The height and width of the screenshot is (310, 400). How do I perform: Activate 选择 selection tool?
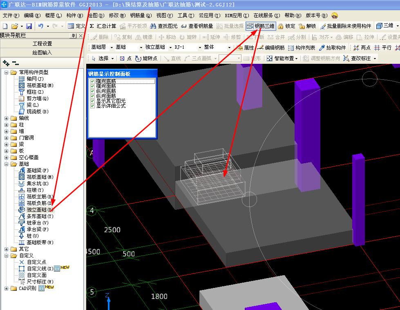coord(101,58)
